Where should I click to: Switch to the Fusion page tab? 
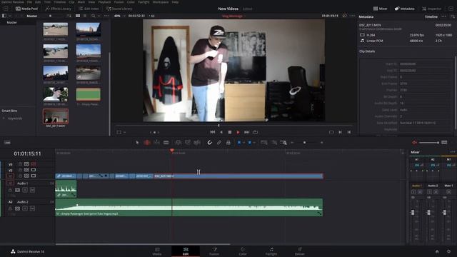214,251
